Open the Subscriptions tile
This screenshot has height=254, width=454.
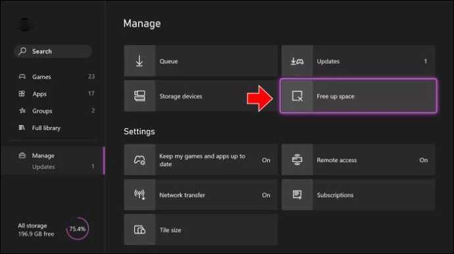pos(359,195)
